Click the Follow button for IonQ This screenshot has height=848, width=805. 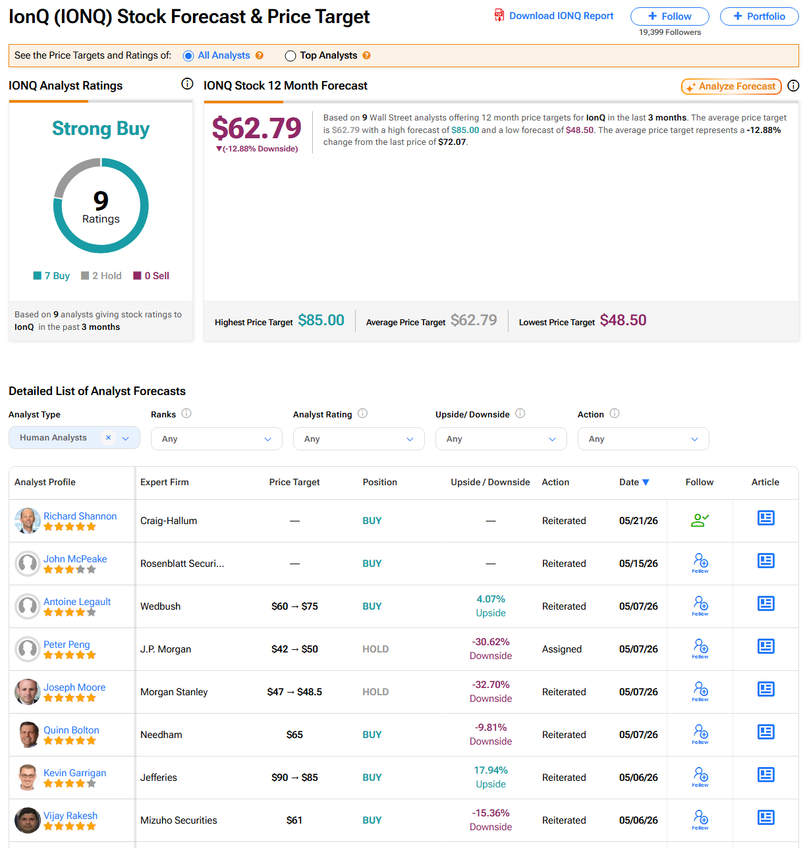670,16
